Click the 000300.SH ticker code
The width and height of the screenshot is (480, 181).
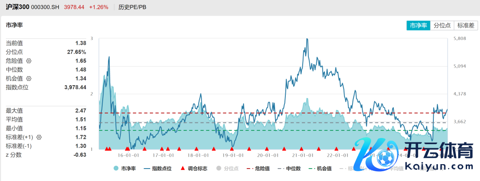tap(46, 7)
